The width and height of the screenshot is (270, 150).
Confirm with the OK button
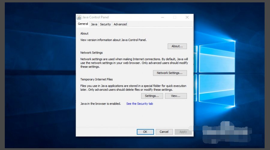[x=145, y=132]
